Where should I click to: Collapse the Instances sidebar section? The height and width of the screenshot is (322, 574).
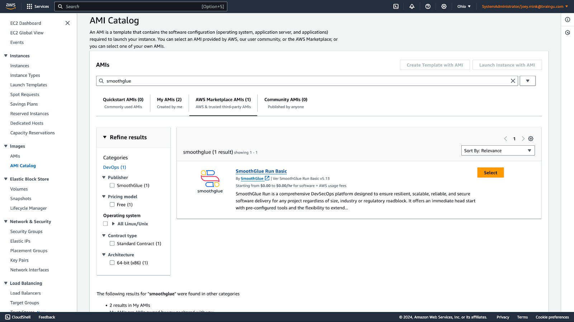[x=6, y=55]
